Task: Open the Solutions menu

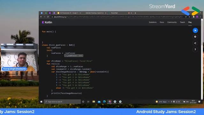Action: 153,22
